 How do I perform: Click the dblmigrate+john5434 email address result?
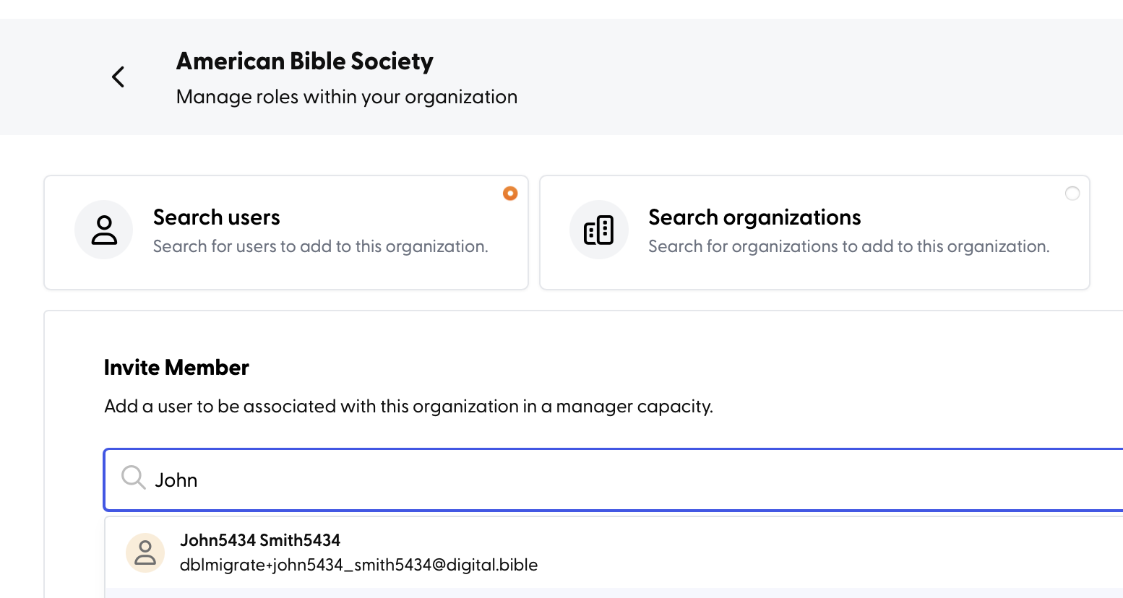(x=358, y=565)
